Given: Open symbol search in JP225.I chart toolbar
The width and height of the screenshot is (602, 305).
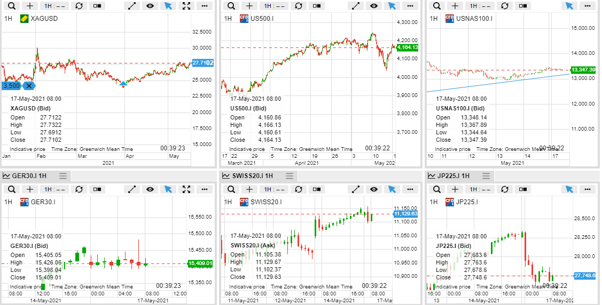Looking at the screenshot, I should 437,189.
